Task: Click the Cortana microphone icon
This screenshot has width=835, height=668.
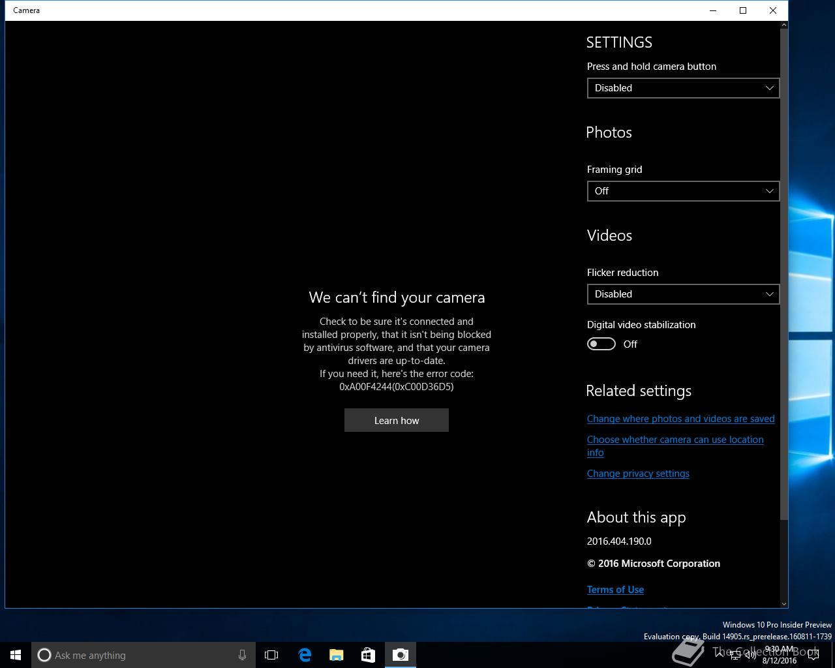Action: (x=242, y=655)
